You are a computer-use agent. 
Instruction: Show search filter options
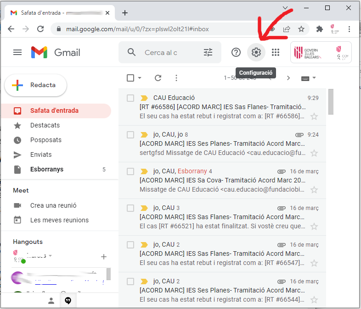click(x=208, y=52)
